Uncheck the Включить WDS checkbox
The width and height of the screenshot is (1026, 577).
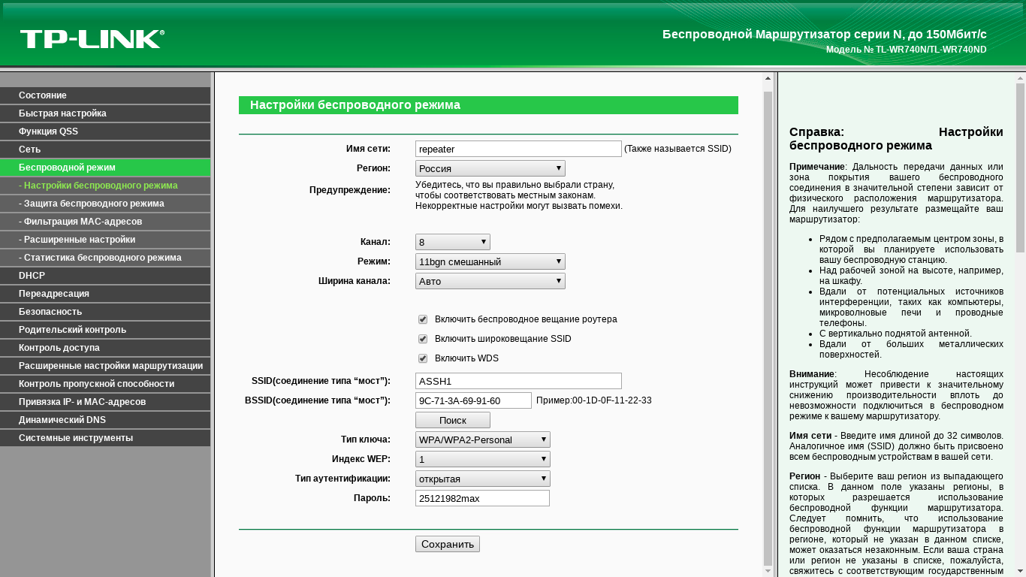tap(423, 358)
